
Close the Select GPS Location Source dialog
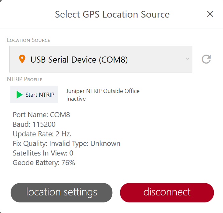(x=210, y=14)
